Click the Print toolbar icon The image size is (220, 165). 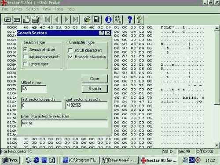click(x=36, y=19)
